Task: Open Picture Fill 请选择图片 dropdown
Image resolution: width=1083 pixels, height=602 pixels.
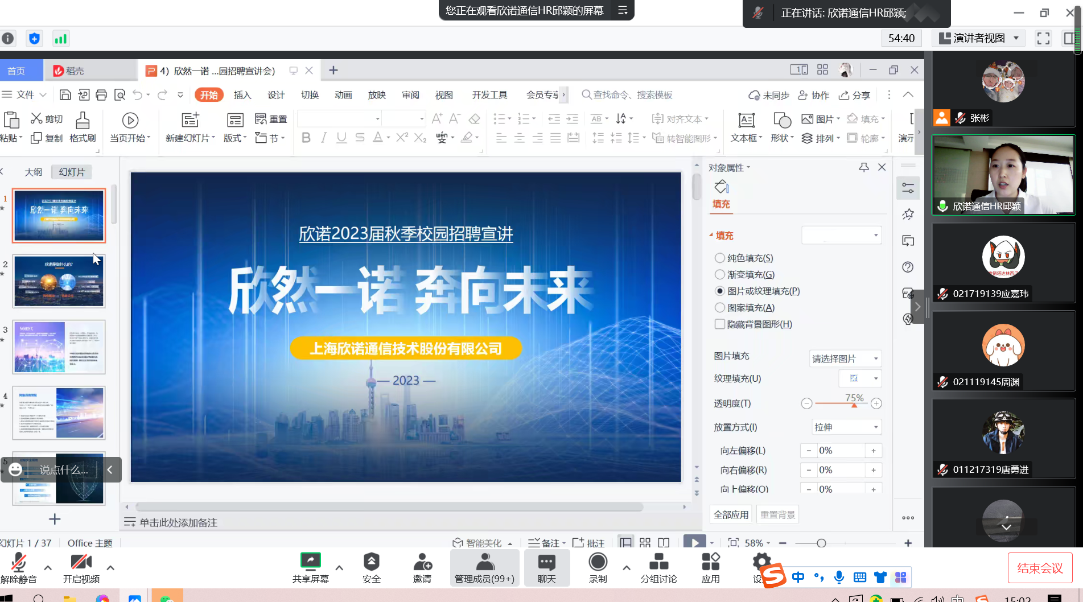Action: pos(845,358)
